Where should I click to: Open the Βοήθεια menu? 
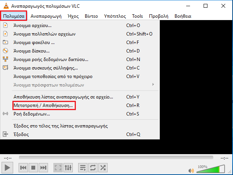click(x=183, y=16)
